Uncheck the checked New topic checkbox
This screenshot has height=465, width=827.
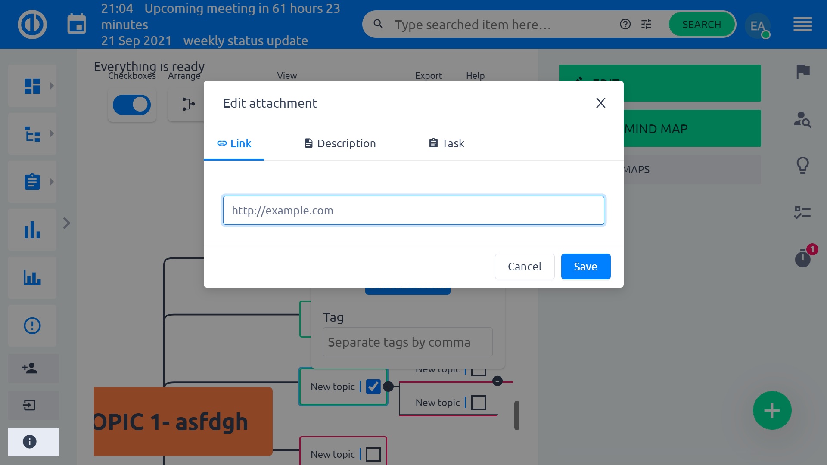373,386
